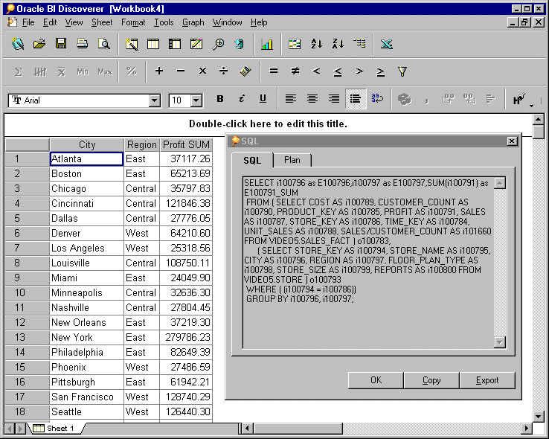Click the filter funnel icon
The height and width of the screenshot is (439, 549).
click(402, 72)
